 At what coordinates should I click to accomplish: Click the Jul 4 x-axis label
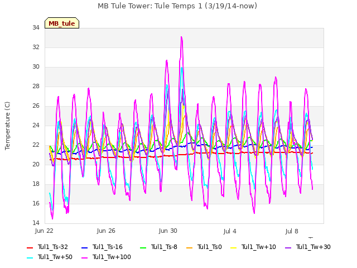[x=230, y=231]
